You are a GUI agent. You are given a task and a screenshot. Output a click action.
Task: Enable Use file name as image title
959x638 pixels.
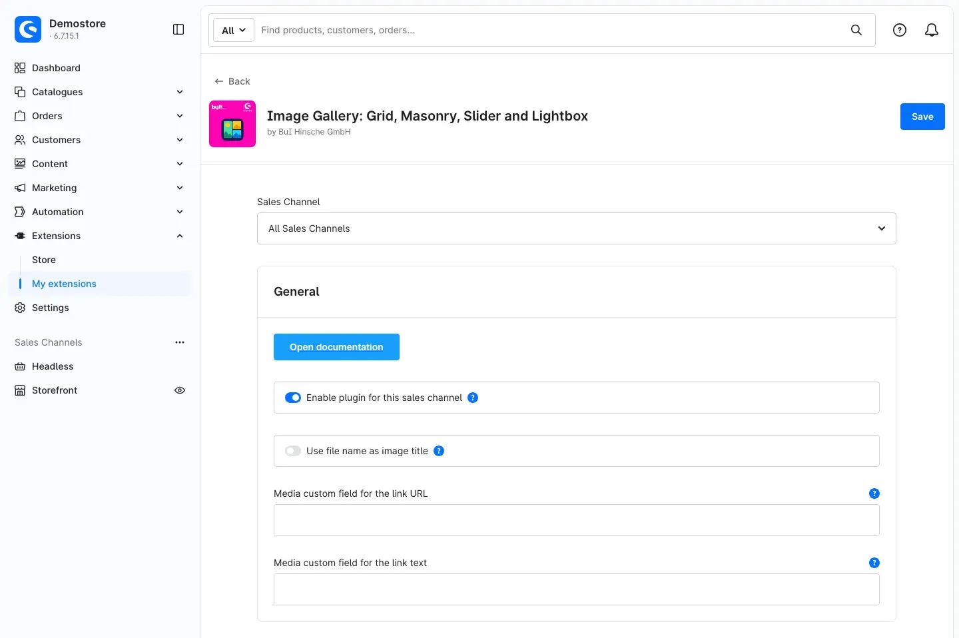pos(293,451)
